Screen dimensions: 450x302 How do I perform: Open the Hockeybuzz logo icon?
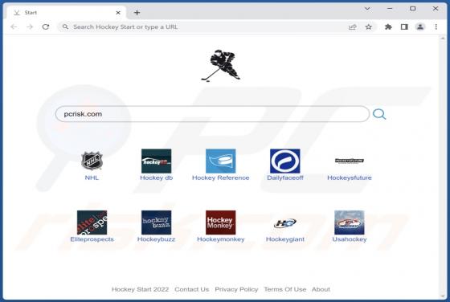(156, 222)
